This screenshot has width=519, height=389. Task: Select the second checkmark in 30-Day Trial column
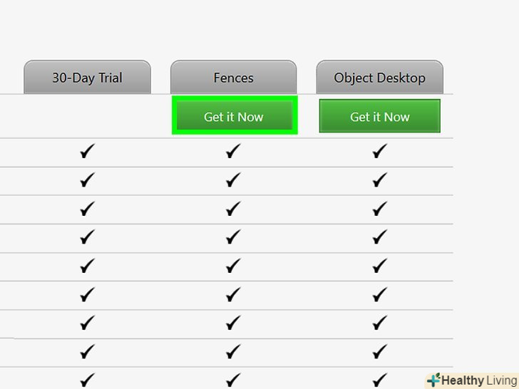click(87, 180)
